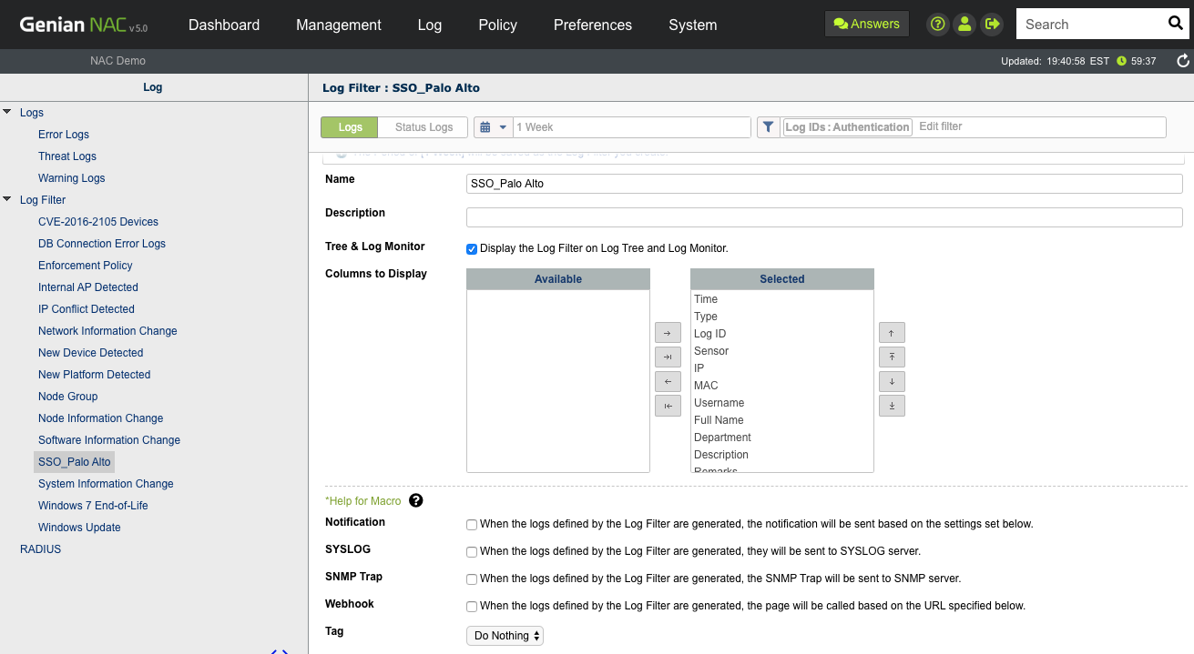Click the filter funnel icon
The image size is (1194, 654).
pyautogui.click(x=768, y=127)
